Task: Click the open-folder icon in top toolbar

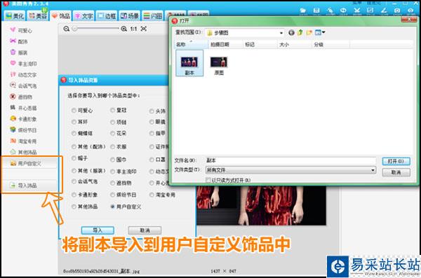Action: [x=303, y=11]
